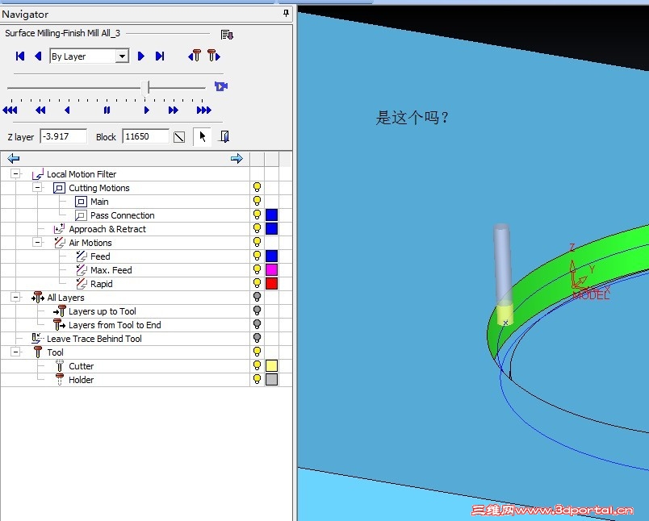Turn on All Layers bulb
The height and width of the screenshot is (521, 649).
pos(257,297)
